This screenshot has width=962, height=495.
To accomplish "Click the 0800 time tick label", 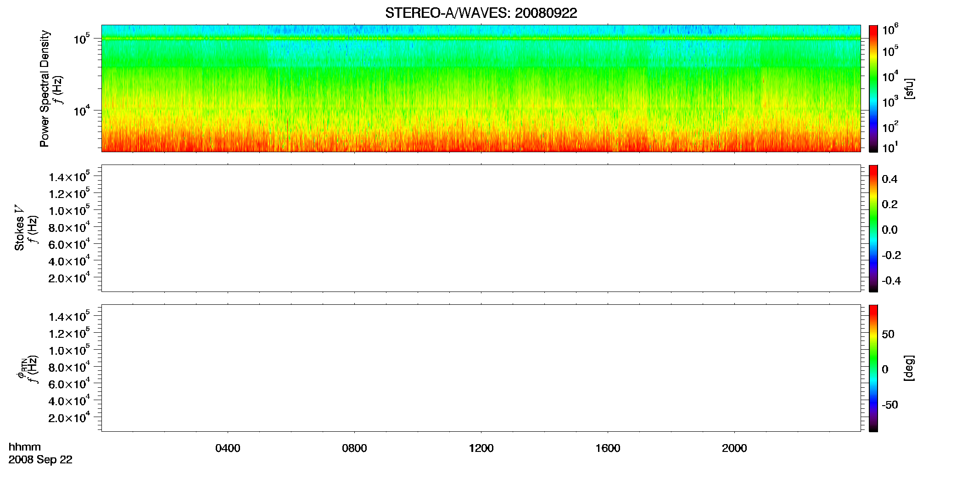I will click(x=354, y=448).
